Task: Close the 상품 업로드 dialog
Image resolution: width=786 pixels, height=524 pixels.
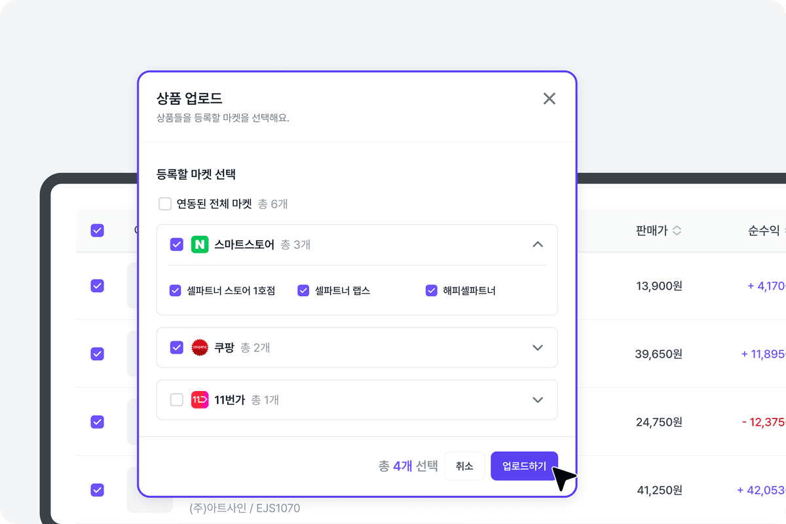Action: pos(550,99)
